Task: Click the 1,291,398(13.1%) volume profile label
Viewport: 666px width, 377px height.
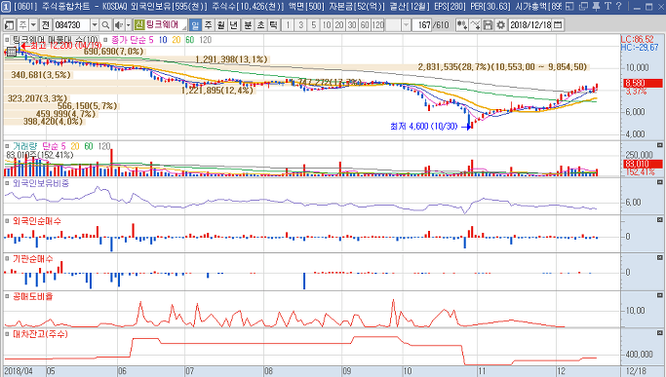Action: (232, 59)
